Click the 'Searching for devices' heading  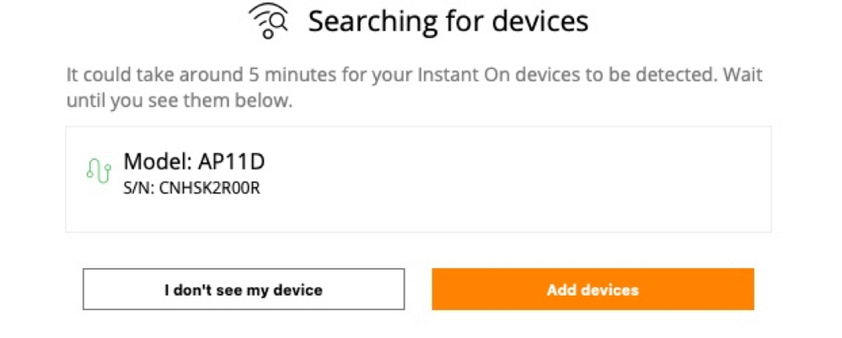point(448,21)
